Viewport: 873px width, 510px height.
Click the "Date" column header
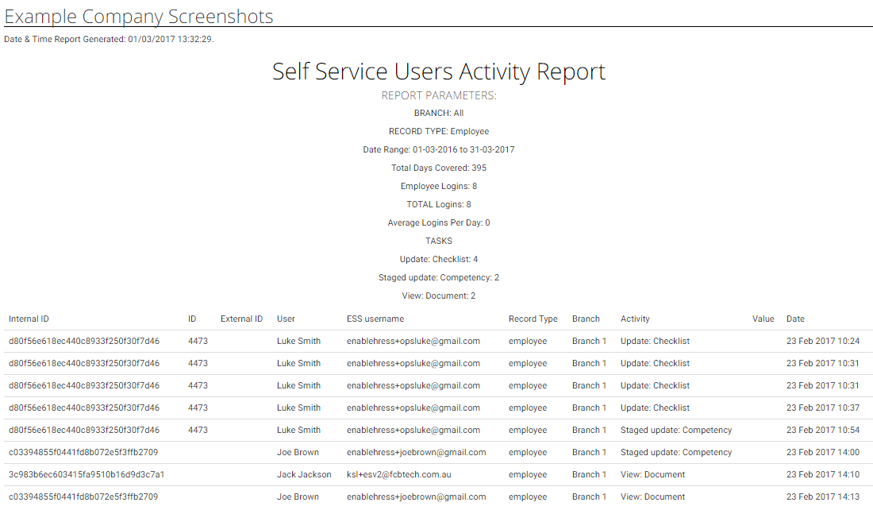(x=795, y=319)
